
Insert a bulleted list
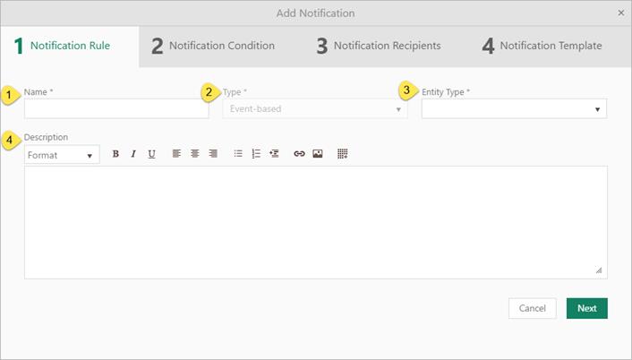click(238, 154)
